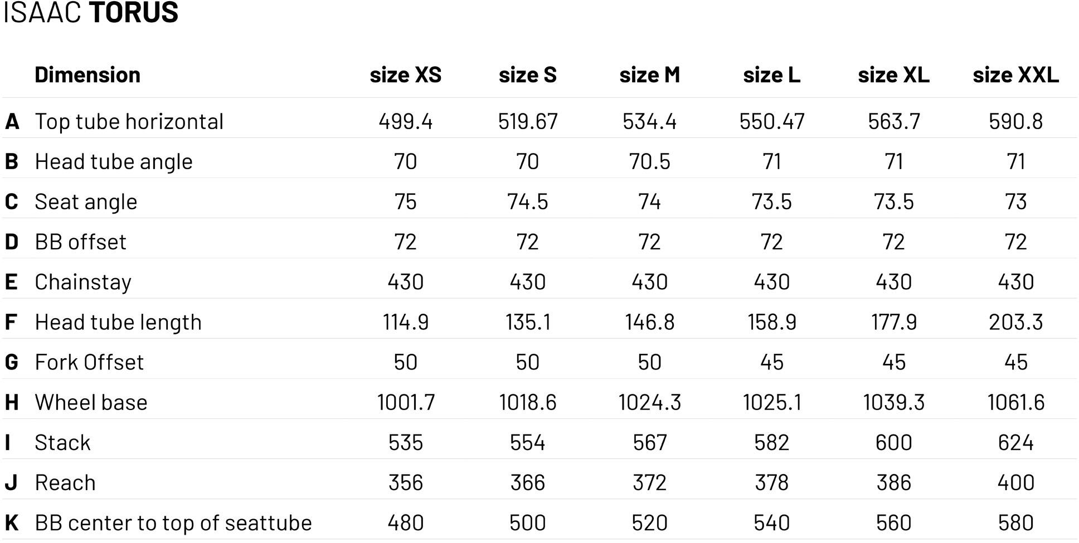1079x543 pixels.
Task: Click the Fork Offset row label
Action: click(x=89, y=362)
